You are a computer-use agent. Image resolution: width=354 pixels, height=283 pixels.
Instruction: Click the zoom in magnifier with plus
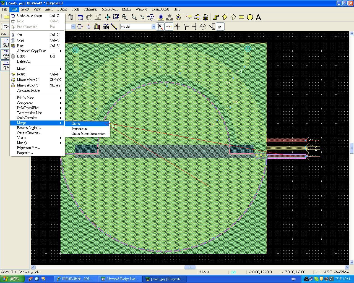tap(125, 17)
